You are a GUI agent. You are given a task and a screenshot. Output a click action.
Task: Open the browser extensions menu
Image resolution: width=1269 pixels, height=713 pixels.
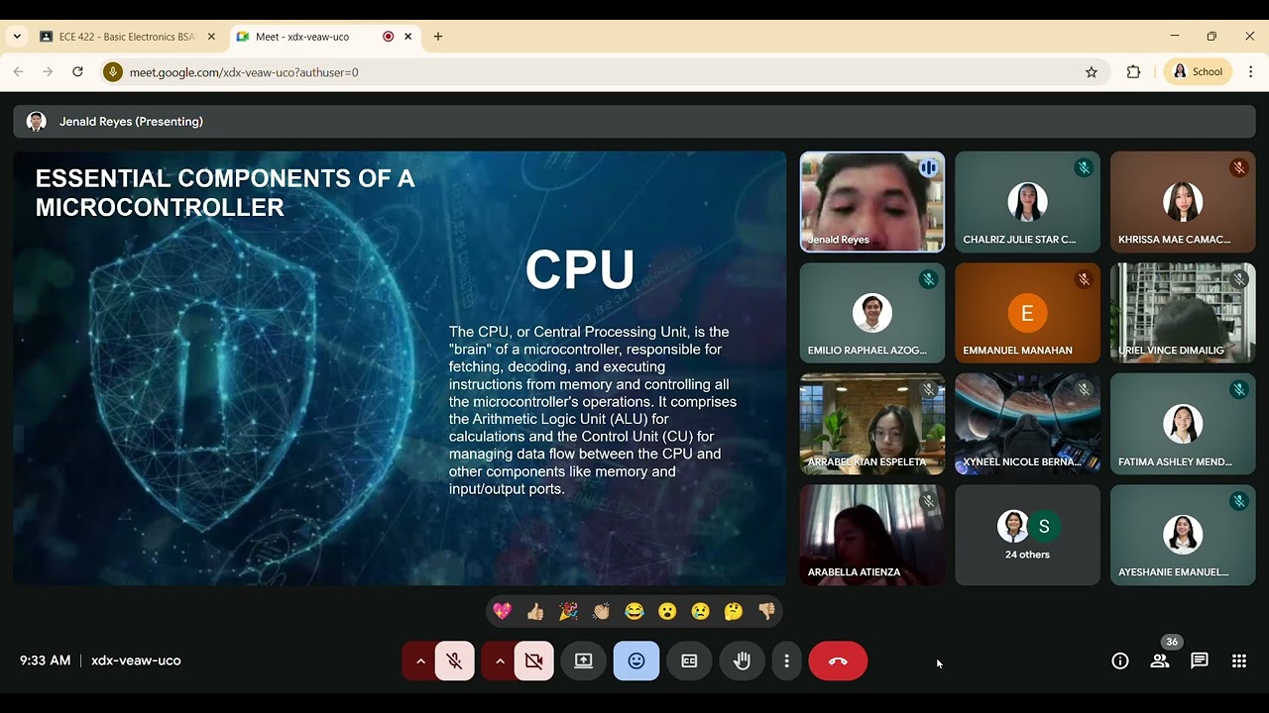click(x=1134, y=72)
